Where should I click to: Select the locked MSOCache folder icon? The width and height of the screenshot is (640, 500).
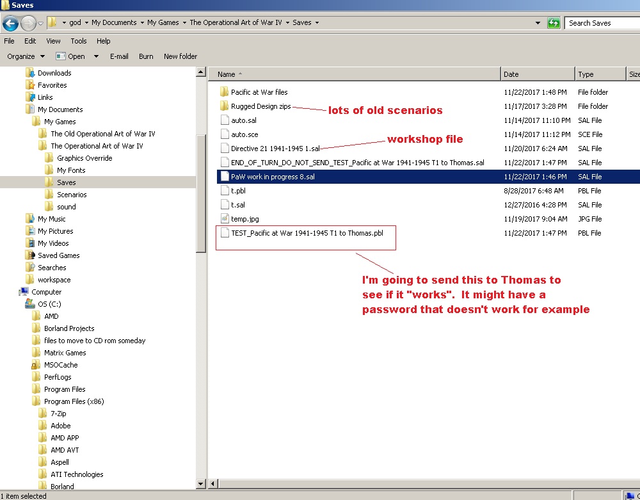[x=36, y=365]
